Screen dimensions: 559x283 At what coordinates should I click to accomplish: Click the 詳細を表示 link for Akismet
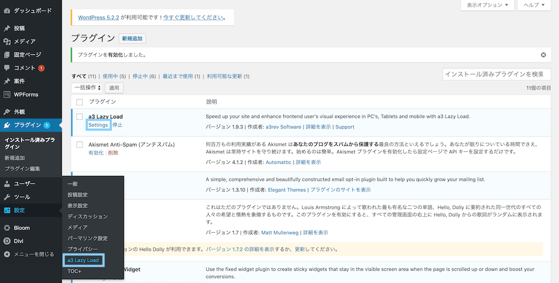[308, 162]
